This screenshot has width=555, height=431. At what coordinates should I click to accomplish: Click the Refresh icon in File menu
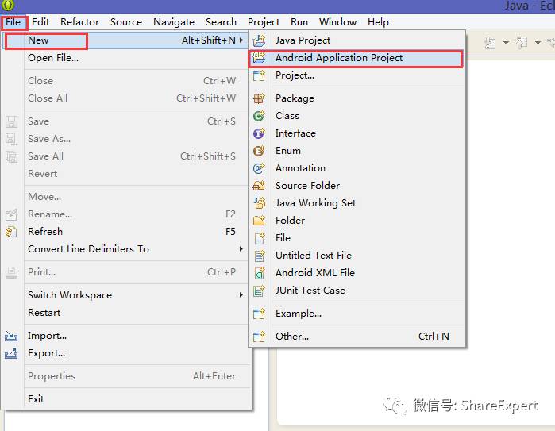11,232
